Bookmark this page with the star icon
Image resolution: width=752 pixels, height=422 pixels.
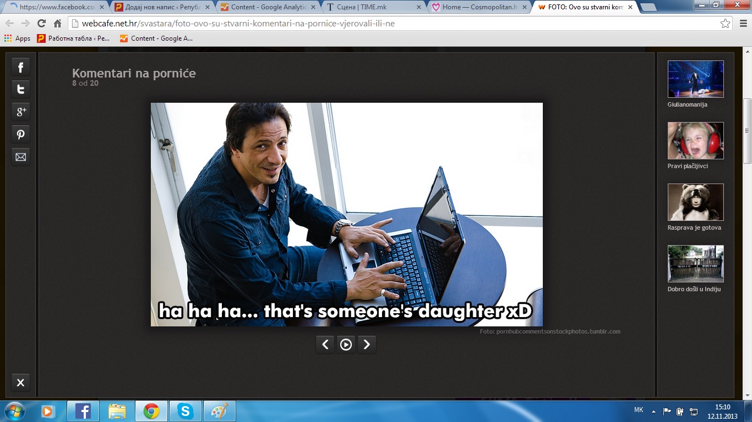tap(726, 24)
